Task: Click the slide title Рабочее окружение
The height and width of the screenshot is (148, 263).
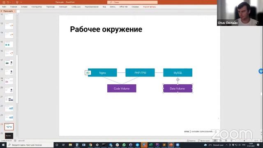Action: pyautogui.click(x=106, y=29)
